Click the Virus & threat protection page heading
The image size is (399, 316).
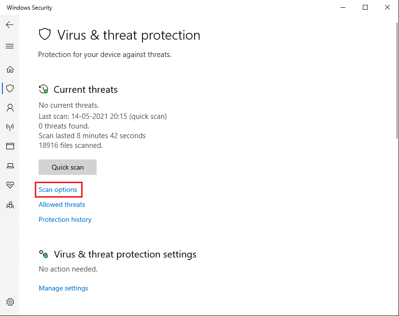[128, 35]
